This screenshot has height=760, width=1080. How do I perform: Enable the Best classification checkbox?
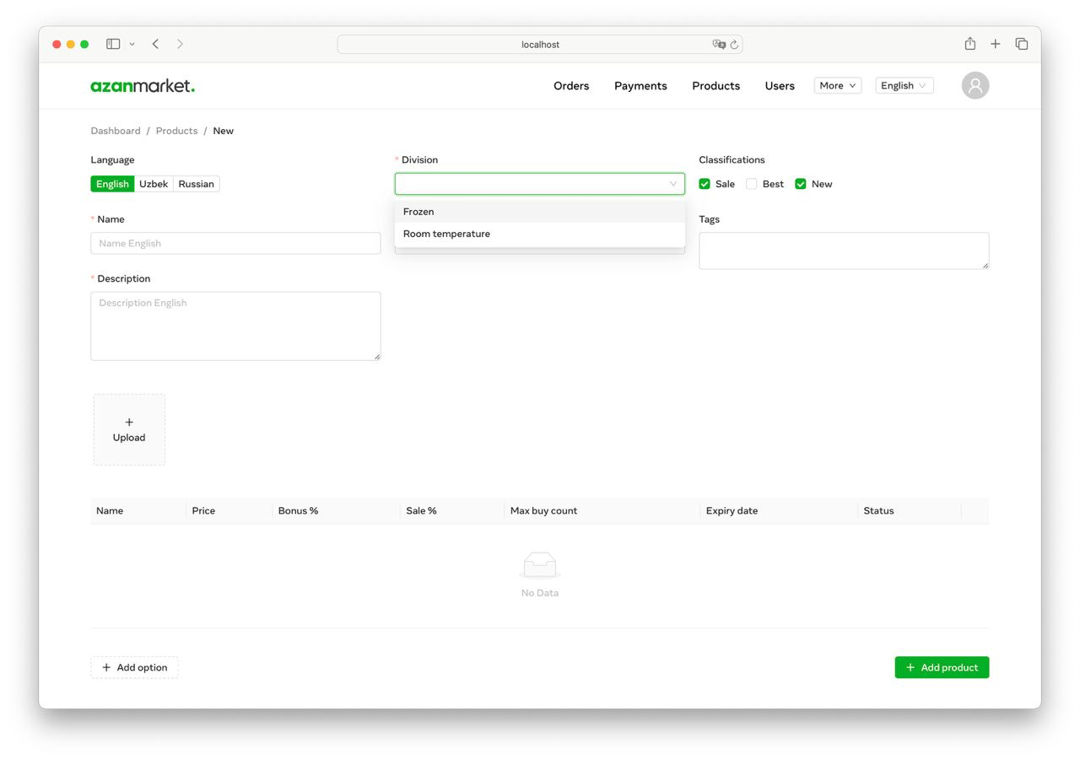tap(751, 183)
